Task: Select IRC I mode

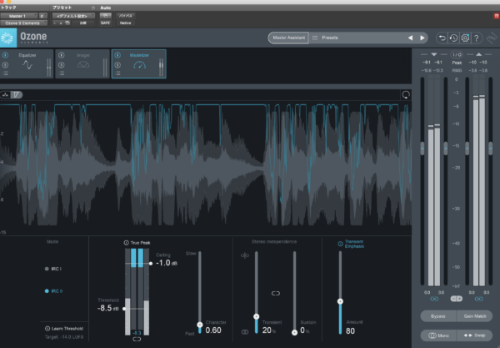Action: 53,269
